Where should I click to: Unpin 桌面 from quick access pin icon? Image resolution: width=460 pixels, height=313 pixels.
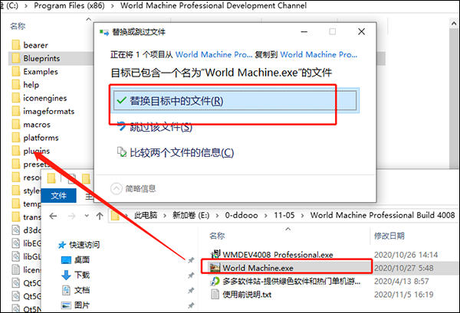[x=191, y=260]
